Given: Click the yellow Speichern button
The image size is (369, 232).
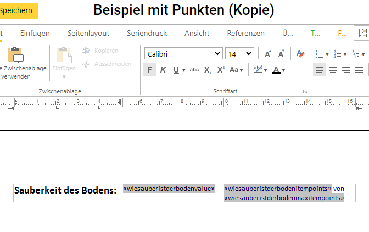Looking at the screenshot, I should (x=16, y=10).
